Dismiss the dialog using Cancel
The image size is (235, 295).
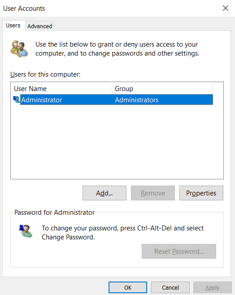pyautogui.click(x=170, y=287)
